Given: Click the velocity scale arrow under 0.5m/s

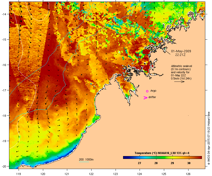Looking at the screenshot, I should pos(179,82).
